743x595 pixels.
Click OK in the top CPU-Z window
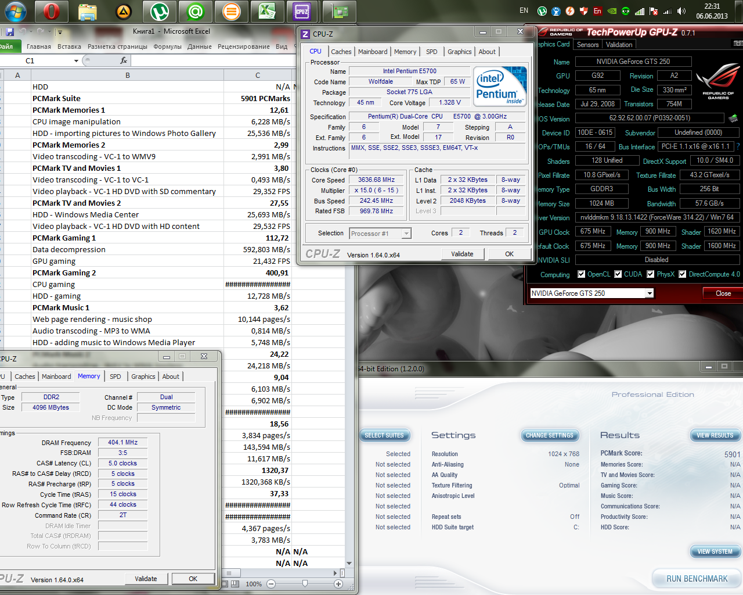coord(509,254)
